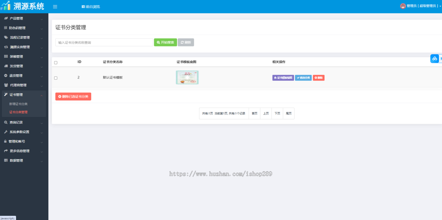The height and width of the screenshot is (220, 442).
Task: Click the 产品管理 leaf icon
Action: click(6, 18)
